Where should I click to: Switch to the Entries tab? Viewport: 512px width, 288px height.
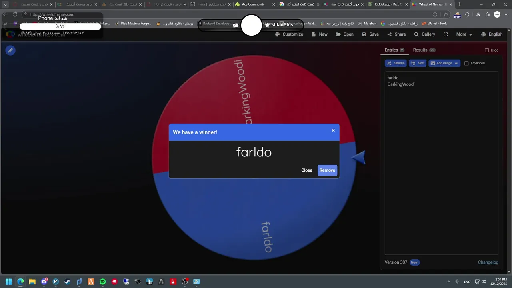(x=394, y=50)
